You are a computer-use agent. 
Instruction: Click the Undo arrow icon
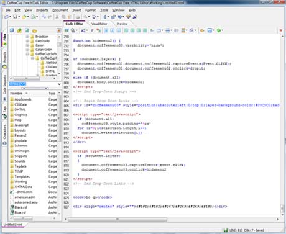pos(44,17)
